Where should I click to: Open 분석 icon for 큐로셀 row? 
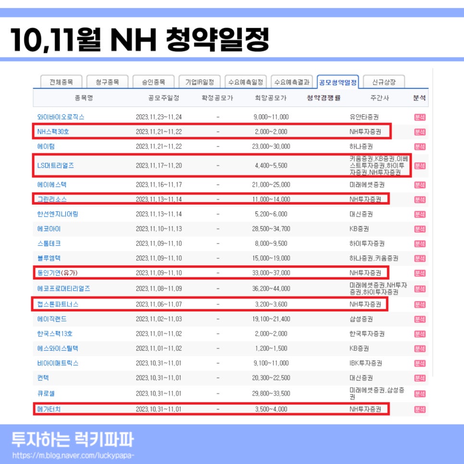coord(420,394)
